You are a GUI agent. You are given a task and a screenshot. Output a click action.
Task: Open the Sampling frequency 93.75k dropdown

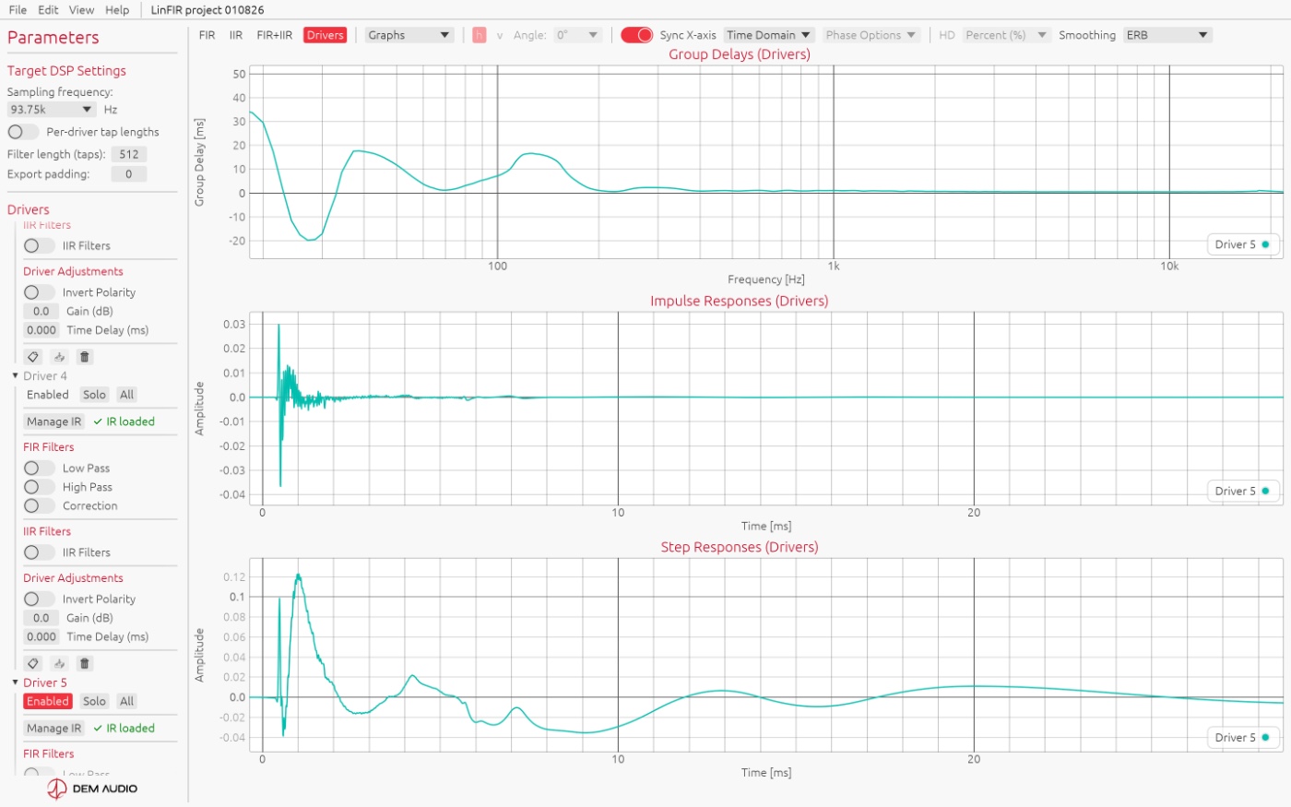click(x=52, y=109)
